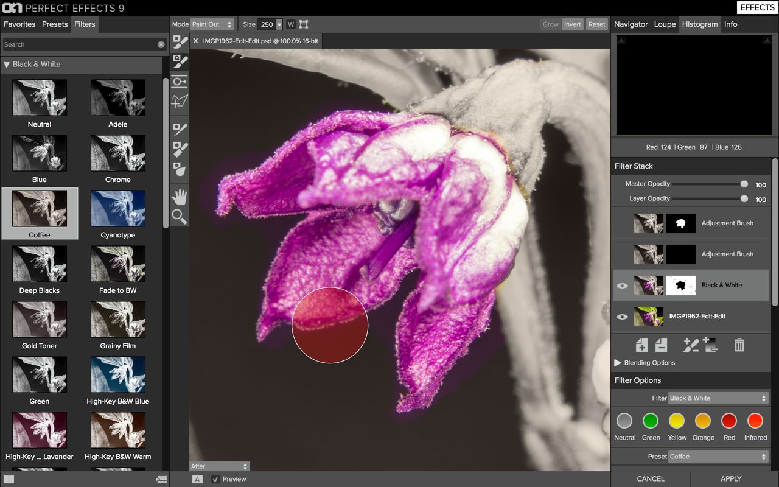Select the Black & White layer mask thumbnail
The height and width of the screenshot is (487, 779).
681,286
